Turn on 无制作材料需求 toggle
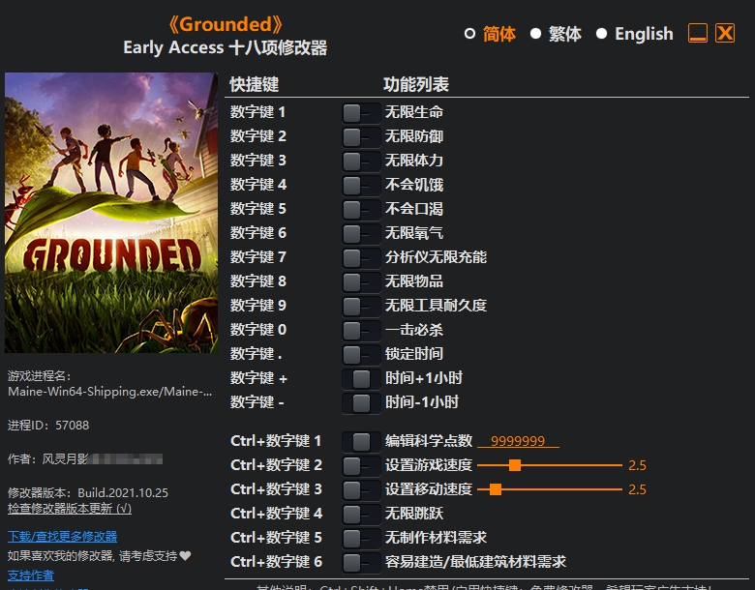Screen dimensions: 755x590 click(361, 538)
